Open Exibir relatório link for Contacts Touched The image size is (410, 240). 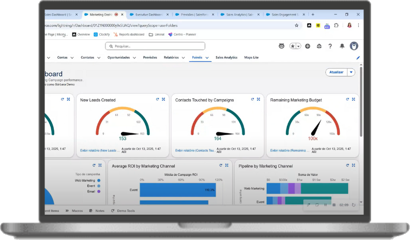(x=195, y=151)
